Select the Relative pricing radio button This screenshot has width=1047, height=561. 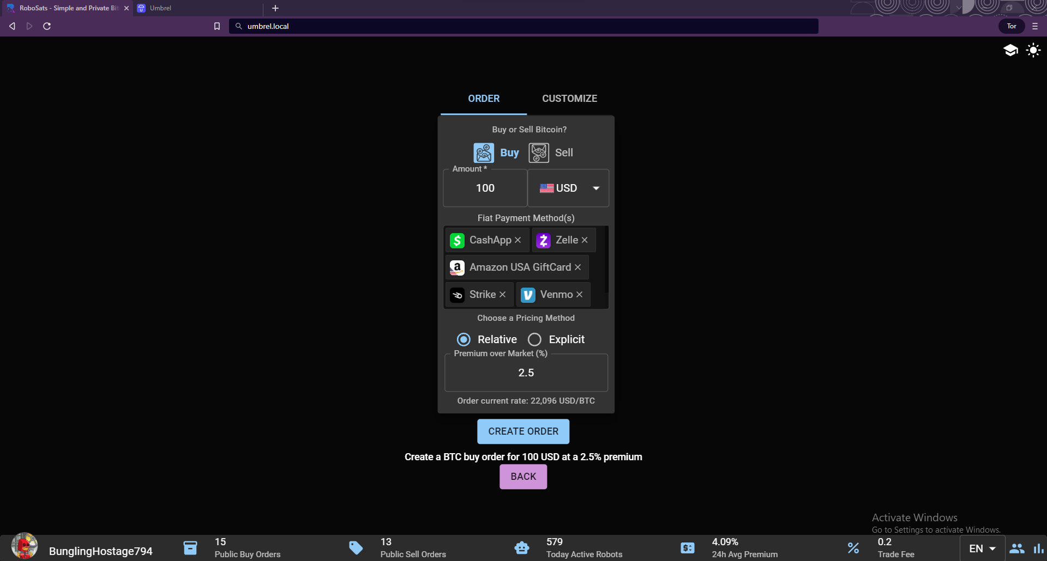click(x=464, y=339)
